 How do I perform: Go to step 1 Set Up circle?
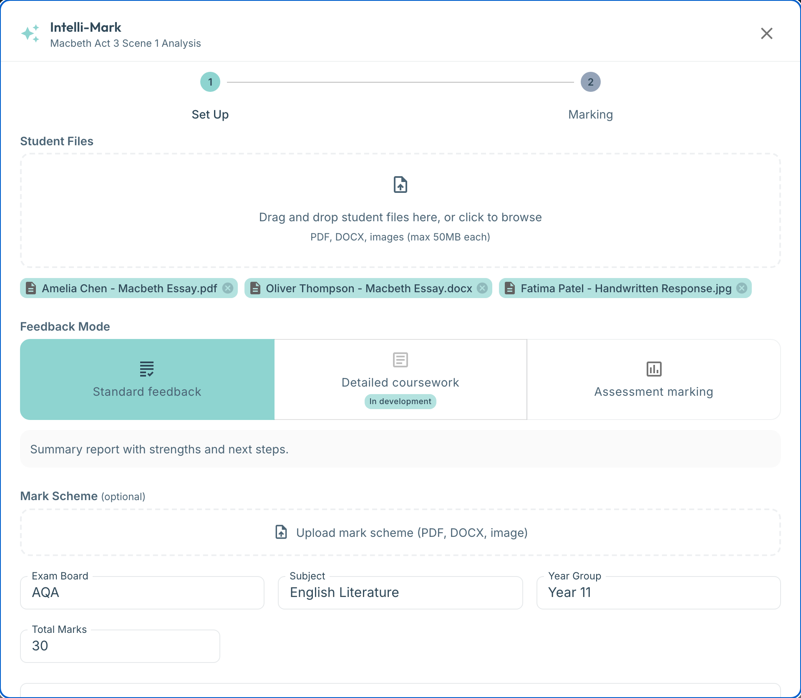point(210,82)
